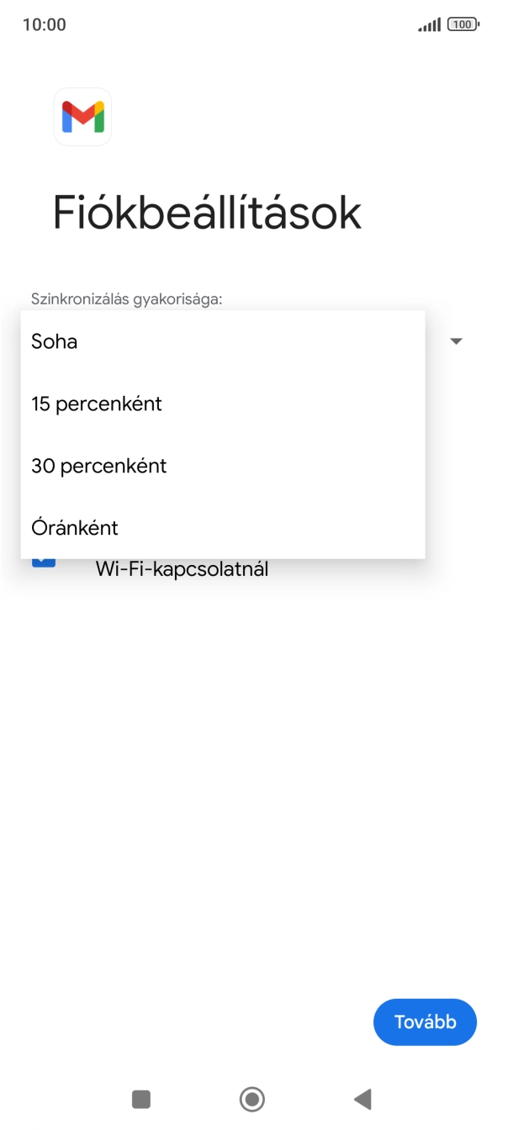Image resolution: width=508 pixels, height=1130 pixels.
Task: Tap the Wi-Fi-kapcsolatnál option label
Action: (182, 569)
